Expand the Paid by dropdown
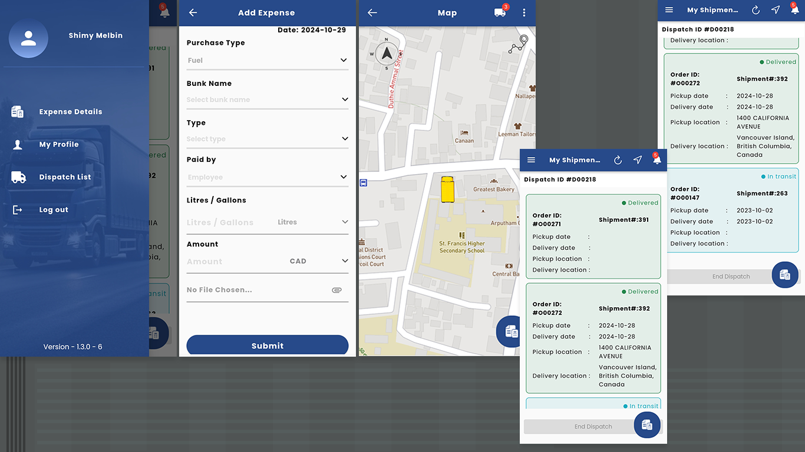The height and width of the screenshot is (452, 805). (x=267, y=177)
